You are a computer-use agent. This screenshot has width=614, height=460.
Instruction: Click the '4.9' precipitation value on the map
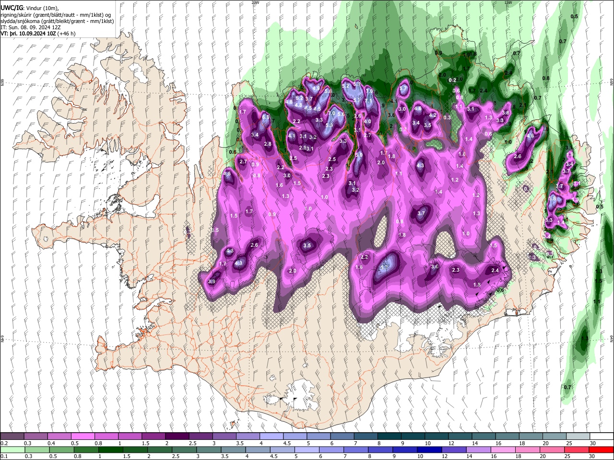click(x=316, y=88)
